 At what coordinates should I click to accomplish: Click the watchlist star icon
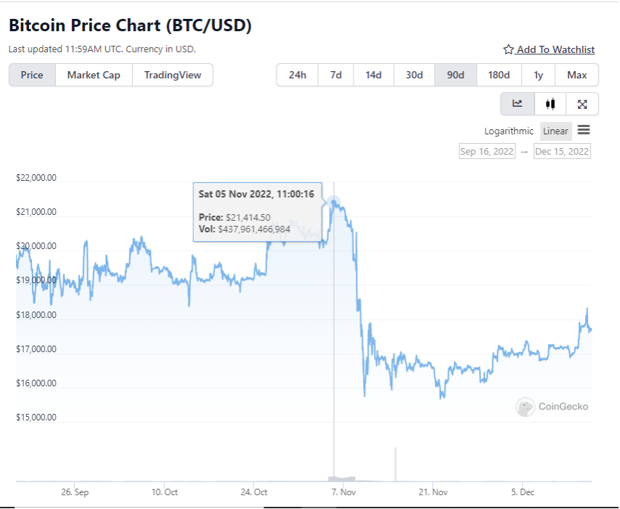508,49
